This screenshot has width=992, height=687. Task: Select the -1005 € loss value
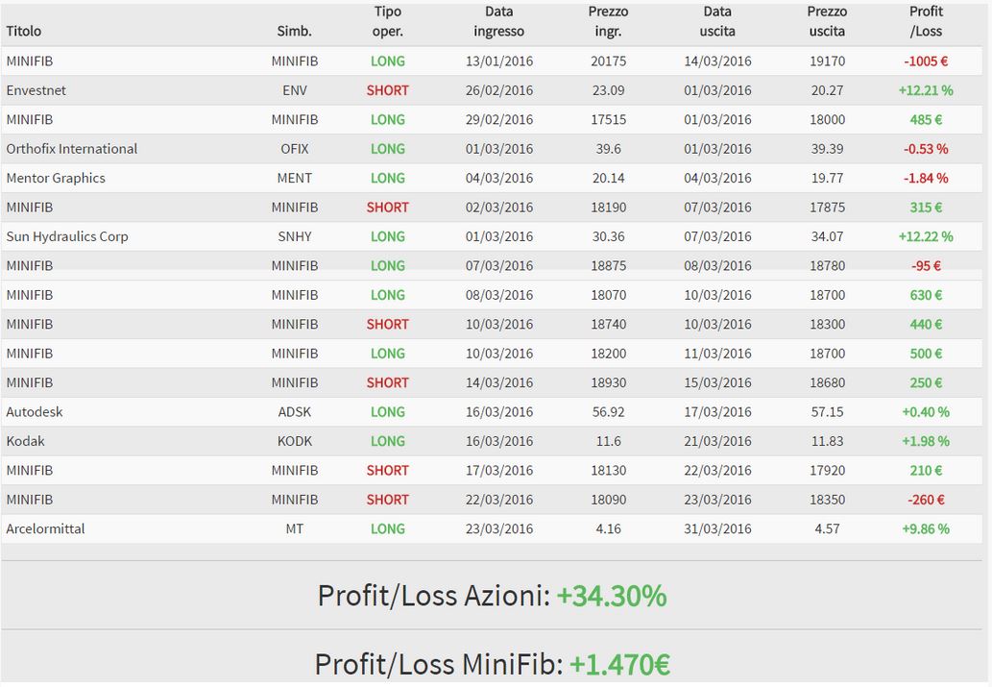(926, 61)
